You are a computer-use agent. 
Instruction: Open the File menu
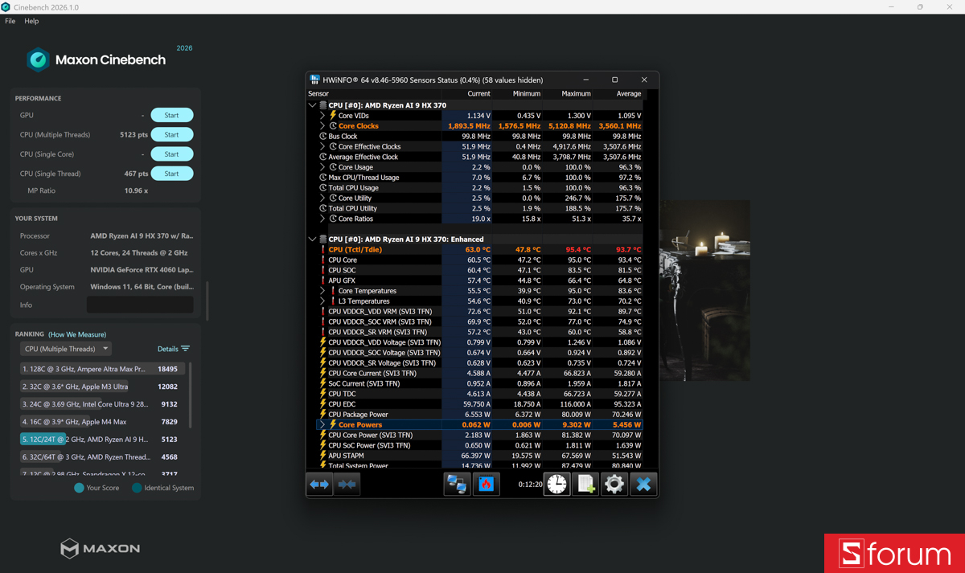click(x=10, y=21)
